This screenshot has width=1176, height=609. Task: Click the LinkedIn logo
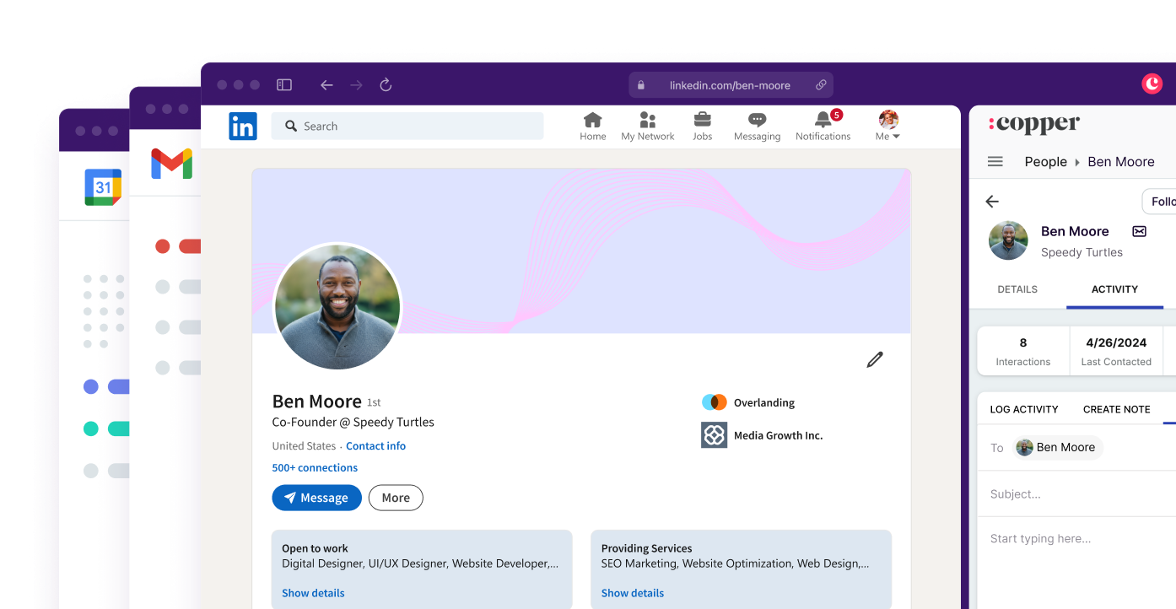point(242,126)
